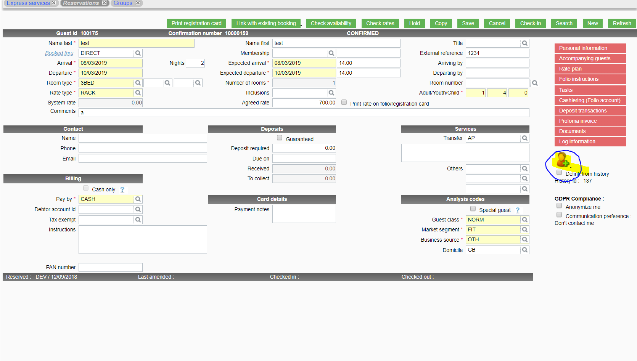
Task: Close the Reservations tab
Action: click(104, 3)
